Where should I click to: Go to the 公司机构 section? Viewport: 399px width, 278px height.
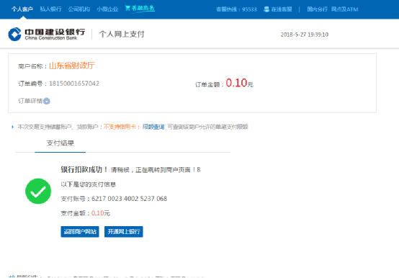point(79,9)
